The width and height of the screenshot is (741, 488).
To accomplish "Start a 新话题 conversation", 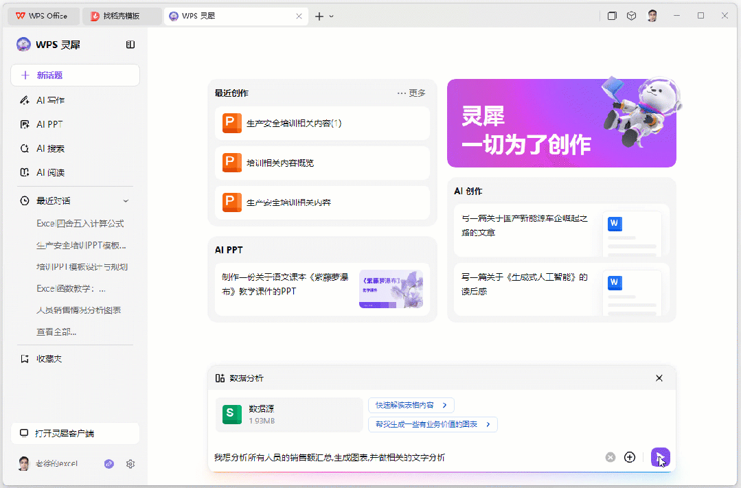I will click(75, 75).
